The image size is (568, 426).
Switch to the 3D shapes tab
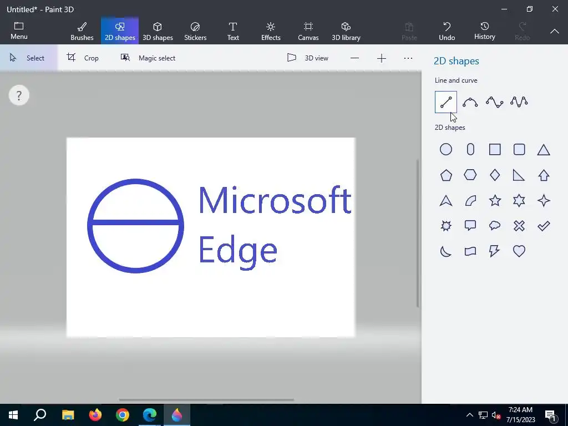click(158, 31)
